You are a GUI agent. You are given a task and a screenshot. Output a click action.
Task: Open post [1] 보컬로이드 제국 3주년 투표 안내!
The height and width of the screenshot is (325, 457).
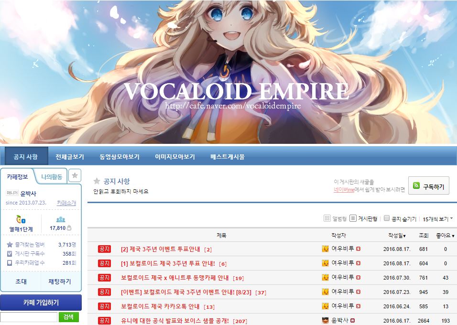tap(168, 263)
